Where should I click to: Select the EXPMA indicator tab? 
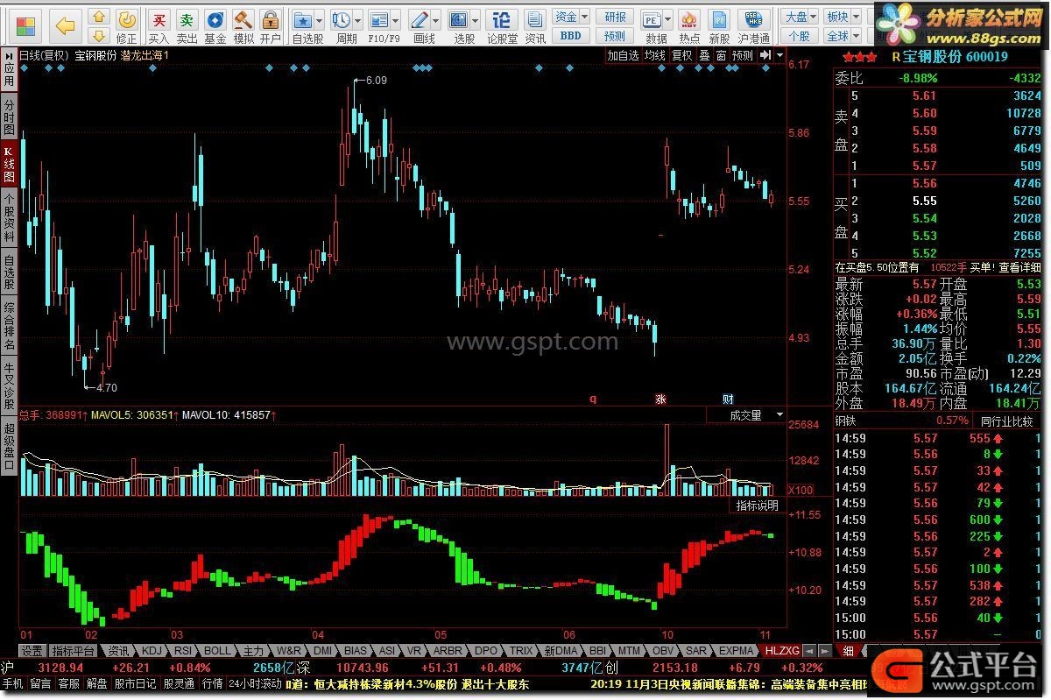[737, 651]
